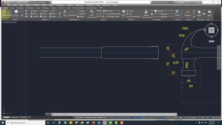Open the Format menu

click(36, 5)
